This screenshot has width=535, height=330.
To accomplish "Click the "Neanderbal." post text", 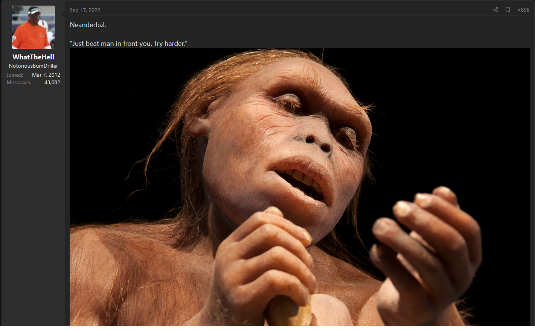I will click(x=88, y=25).
